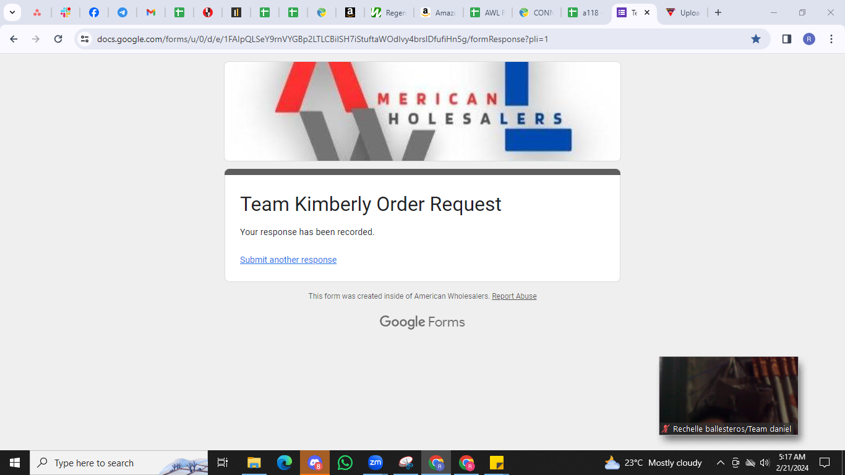Viewport: 845px width, 475px height.
Task: Launch Microsoft Edge from the taskbar
Action: pos(285,463)
